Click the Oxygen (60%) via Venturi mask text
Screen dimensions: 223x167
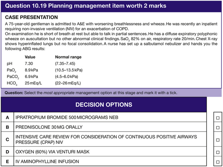point(52,152)
